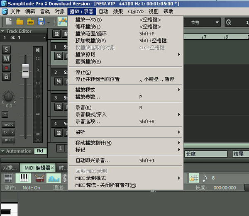Screen dimensions: 249x216
Task: Collapse the Automation section
Action: coord(2,151)
